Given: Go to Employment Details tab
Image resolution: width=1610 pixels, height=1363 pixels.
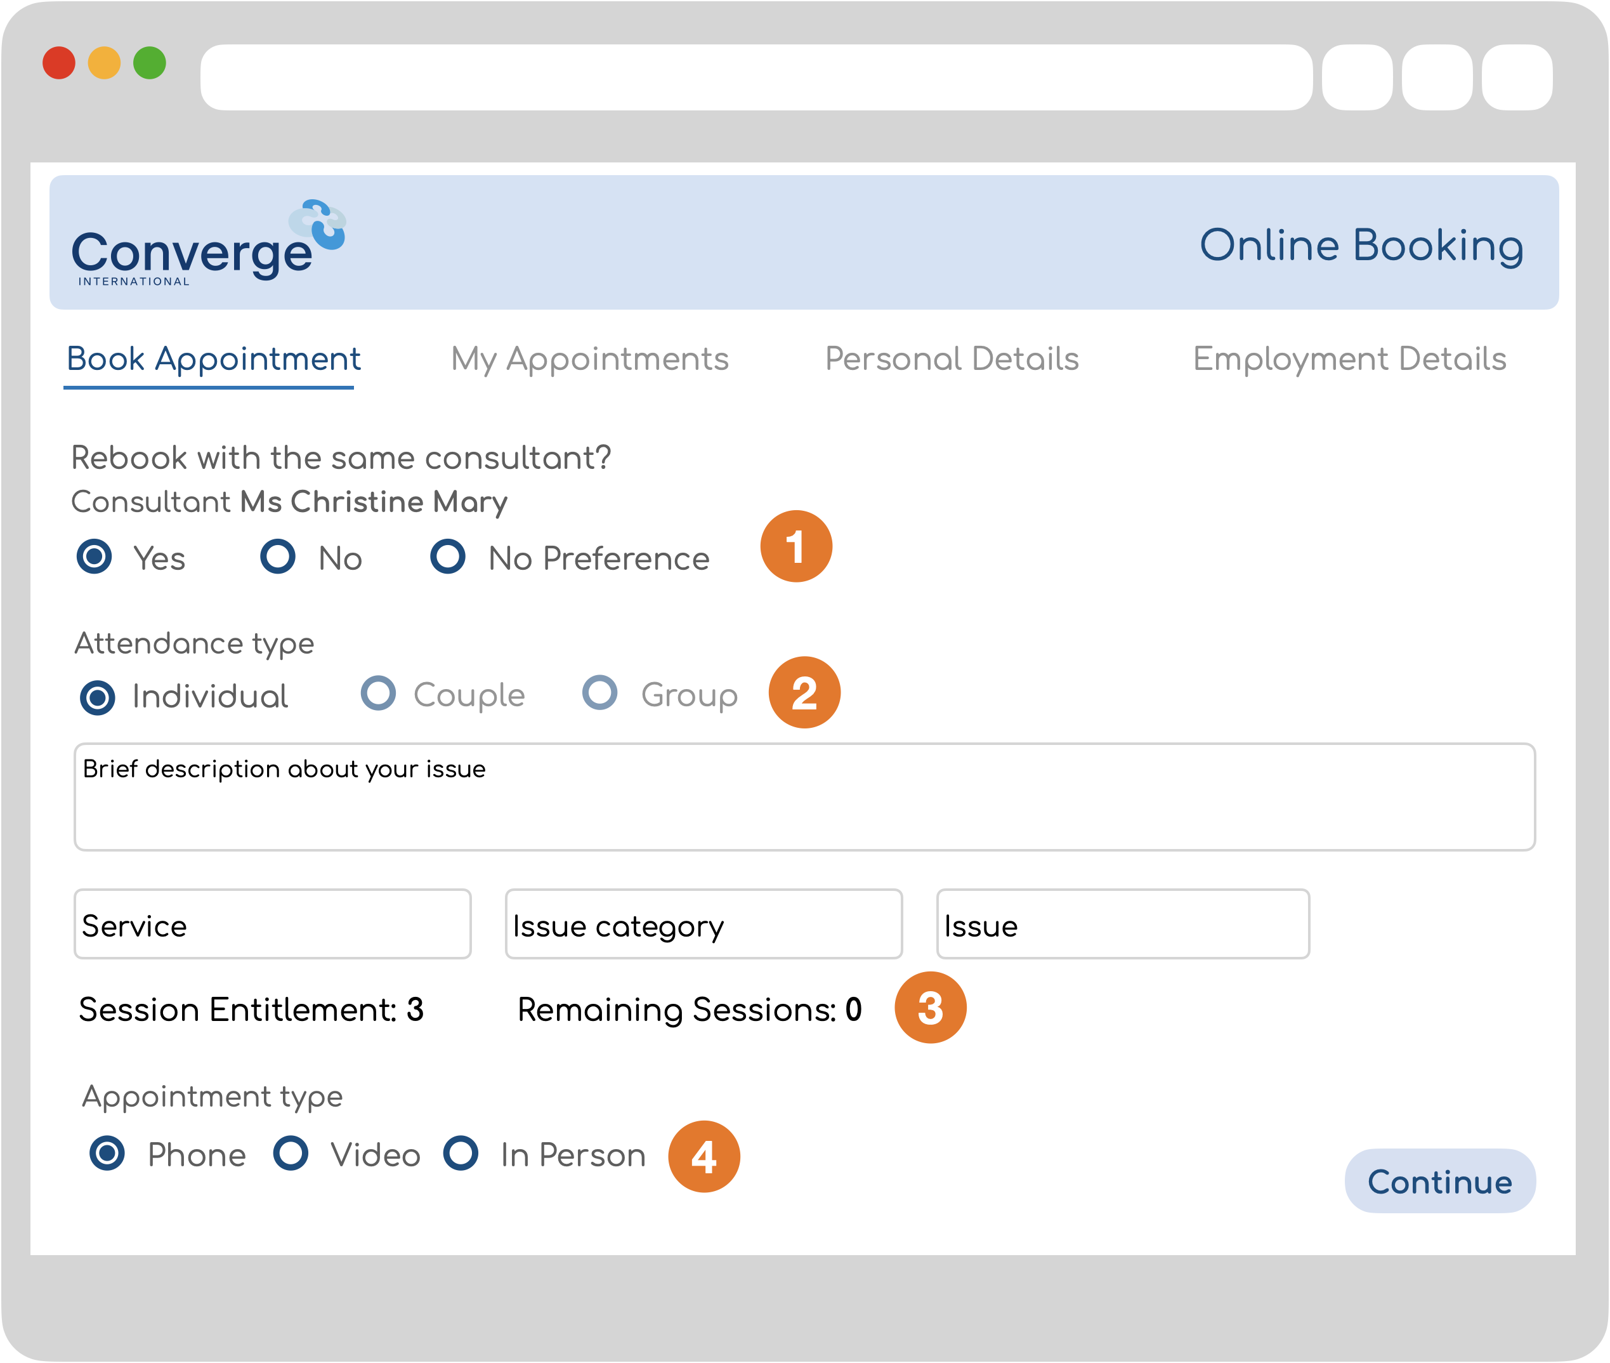Looking at the screenshot, I should tap(1349, 359).
